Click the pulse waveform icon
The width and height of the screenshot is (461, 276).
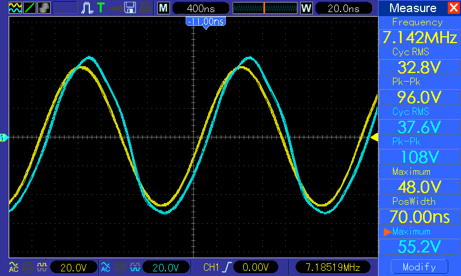pyautogui.click(x=88, y=8)
